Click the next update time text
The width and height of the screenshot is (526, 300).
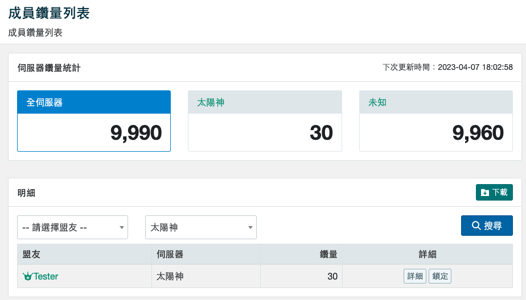(x=447, y=68)
